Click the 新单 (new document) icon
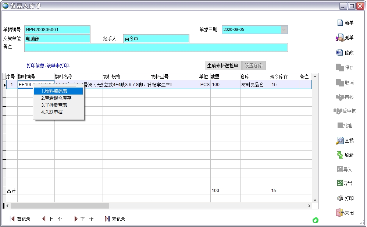The width and height of the screenshot is (367, 227). coord(340,23)
